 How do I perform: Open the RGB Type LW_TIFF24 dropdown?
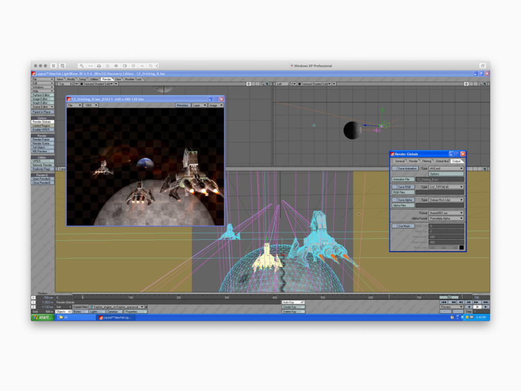tap(446, 187)
